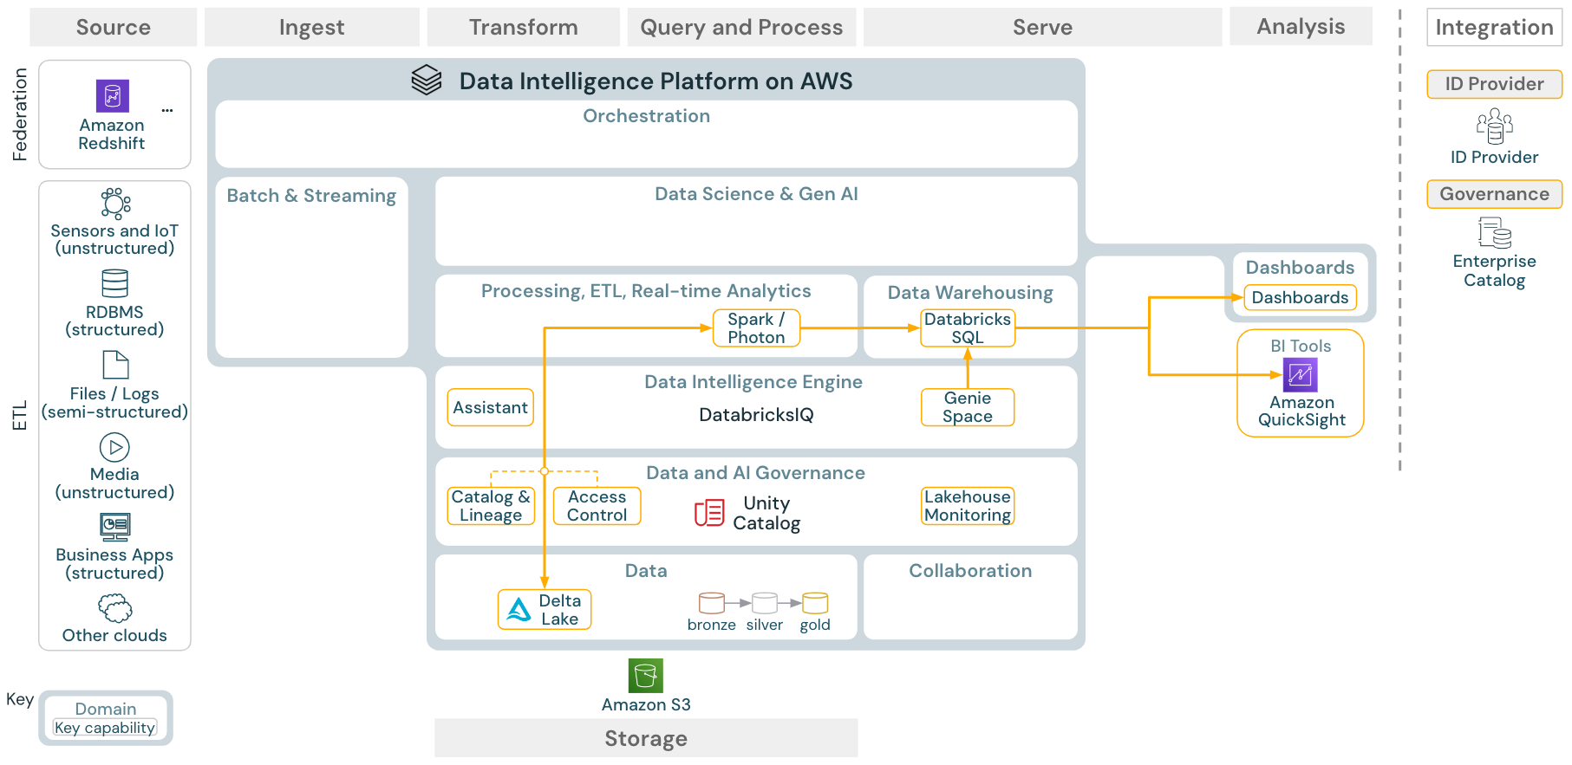Click the Media play icon
Image resolution: width=1572 pixels, height=765 pixels.
point(114,447)
